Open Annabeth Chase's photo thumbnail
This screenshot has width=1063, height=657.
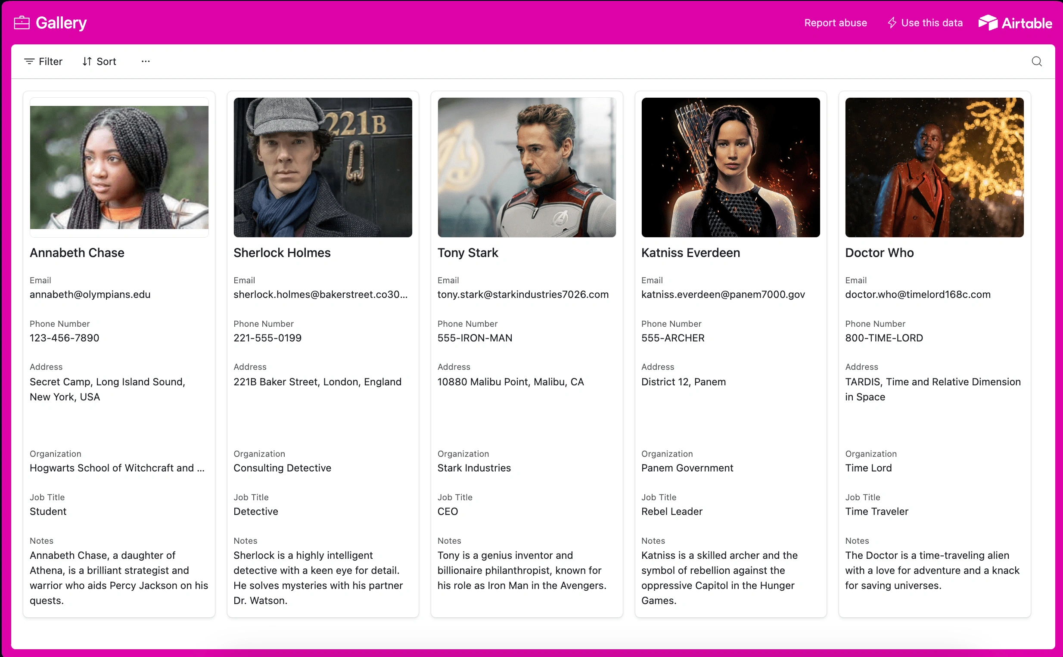click(x=119, y=167)
